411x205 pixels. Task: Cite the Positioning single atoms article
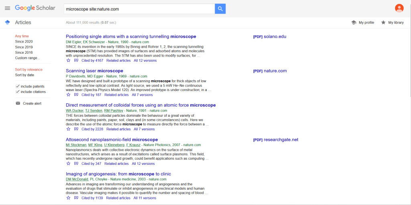(x=76, y=61)
